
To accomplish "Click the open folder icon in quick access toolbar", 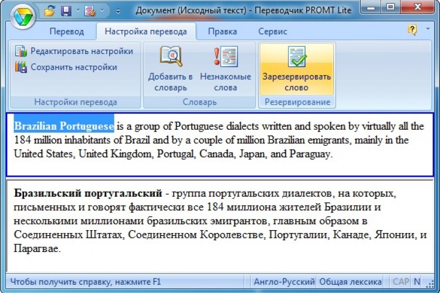I will [x=49, y=11].
